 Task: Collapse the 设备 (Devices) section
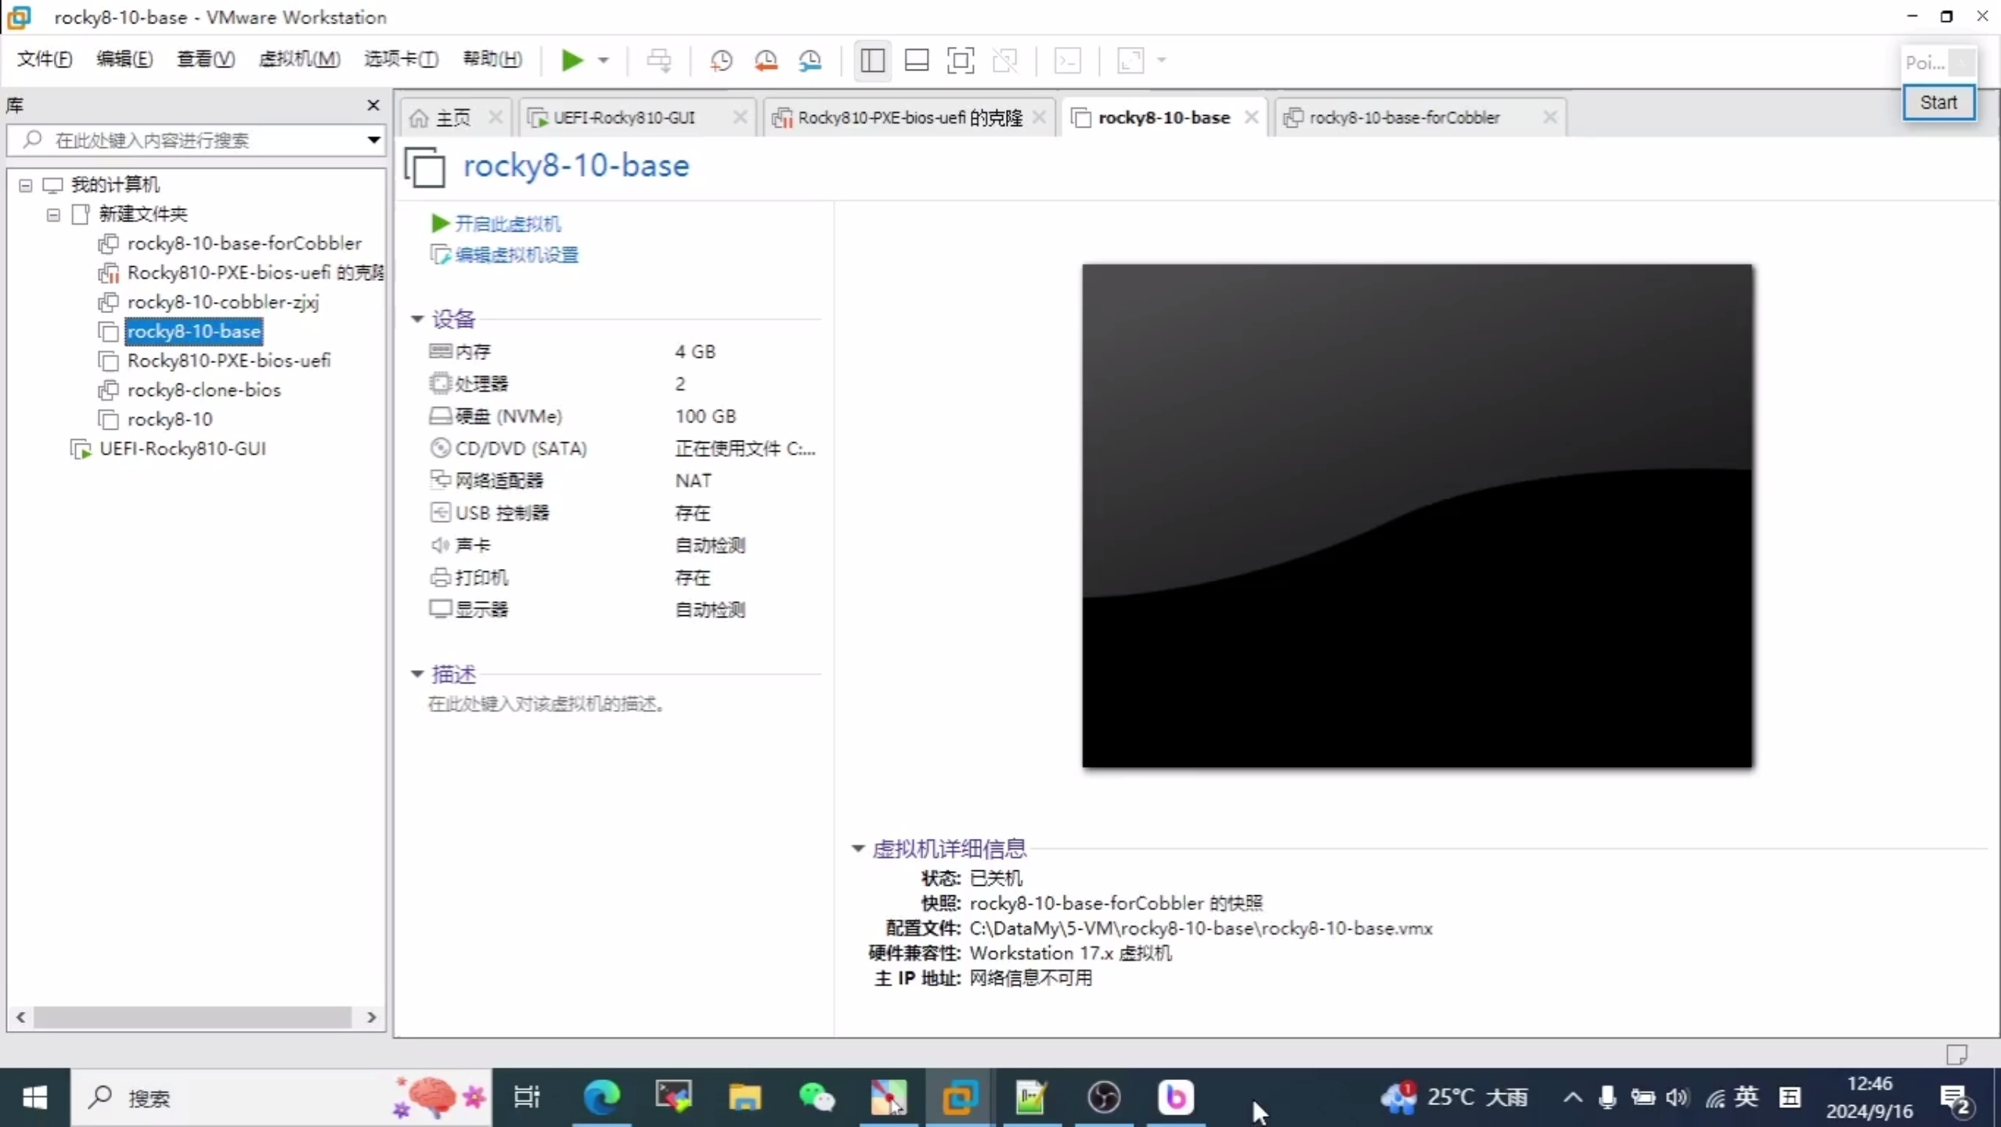[x=416, y=319]
